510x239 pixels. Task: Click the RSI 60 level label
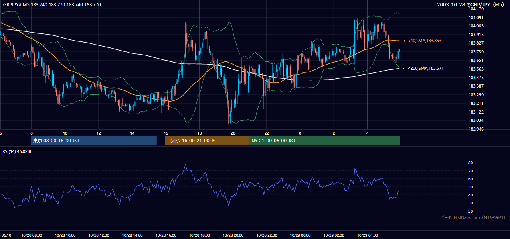tap(471, 179)
